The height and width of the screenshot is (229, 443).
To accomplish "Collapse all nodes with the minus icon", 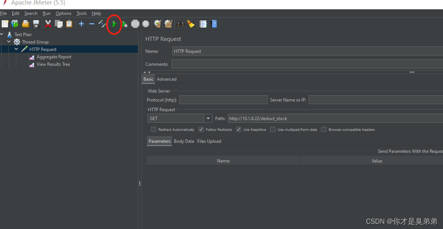I will click(91, 24).
